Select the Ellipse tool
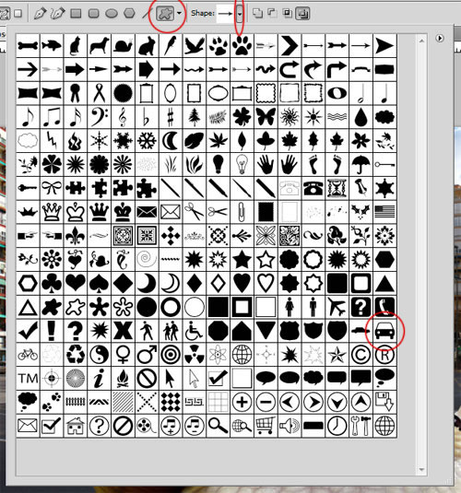 [x=112, y=14]
